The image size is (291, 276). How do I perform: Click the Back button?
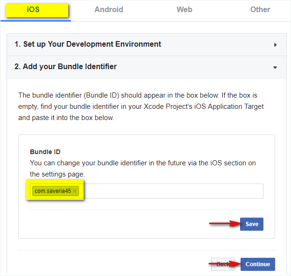pos(223,264)
